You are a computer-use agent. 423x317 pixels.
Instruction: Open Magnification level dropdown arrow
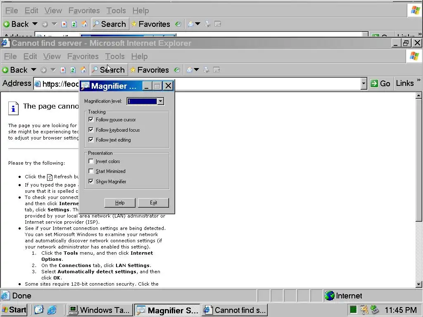161,102
